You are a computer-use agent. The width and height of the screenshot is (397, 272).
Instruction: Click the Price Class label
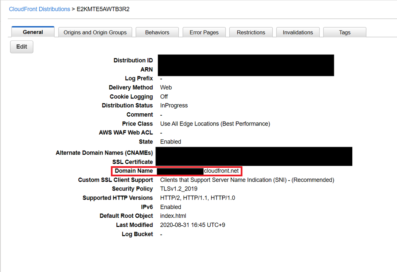click(137, 124)
